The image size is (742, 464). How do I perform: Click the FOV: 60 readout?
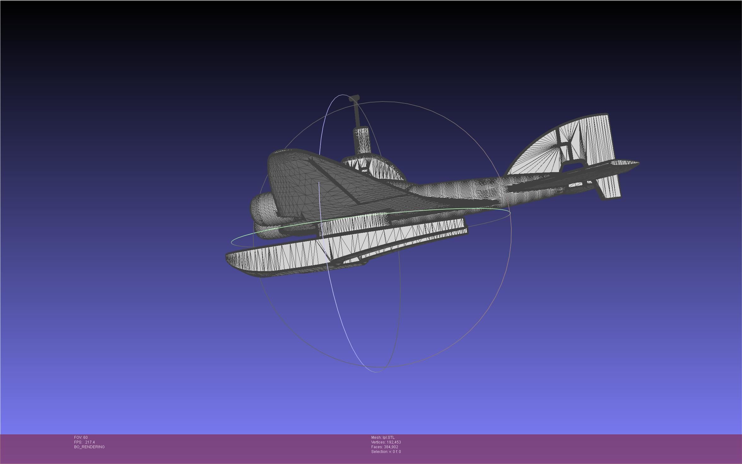pyautogui.click(x=81, y=438)
